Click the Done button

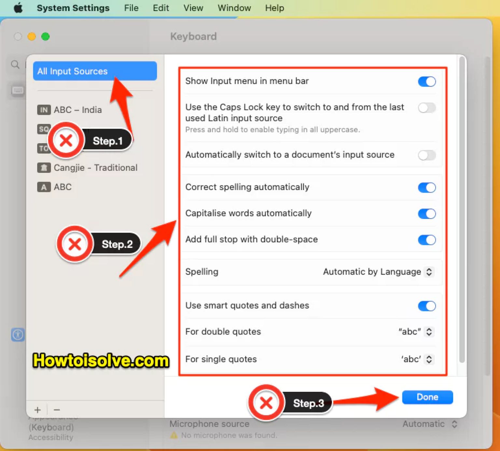point(427,397)
